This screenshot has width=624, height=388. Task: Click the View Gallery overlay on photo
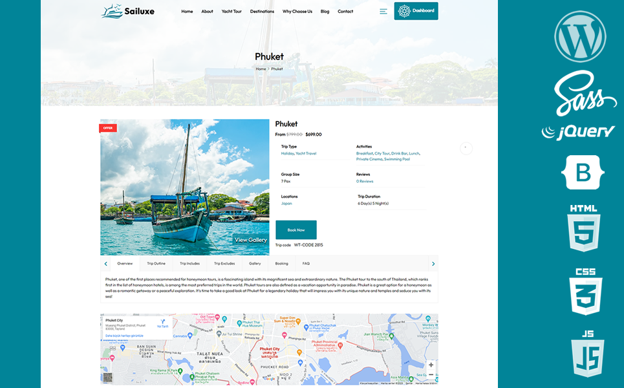(250, 240)
